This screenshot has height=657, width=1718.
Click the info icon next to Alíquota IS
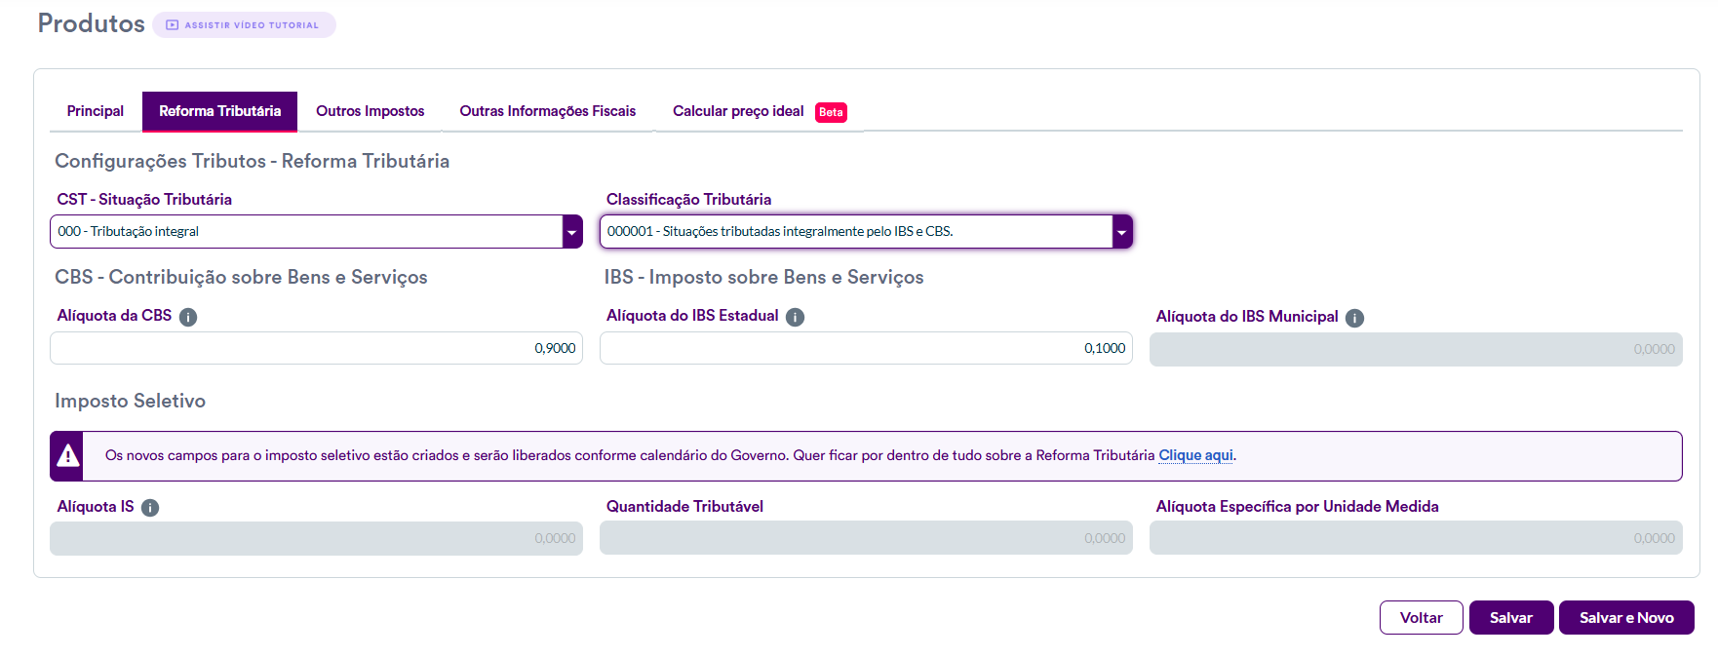pos(150,508)
